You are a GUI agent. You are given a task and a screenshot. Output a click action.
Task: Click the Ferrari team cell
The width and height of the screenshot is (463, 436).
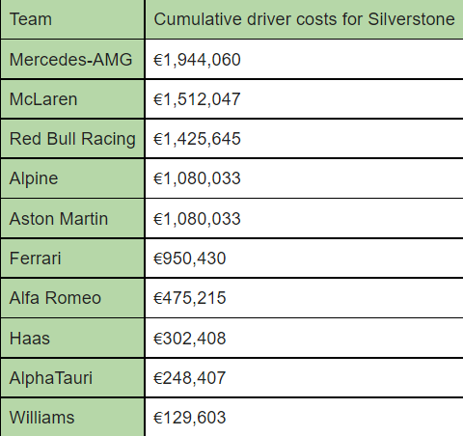tap(72, 259)
